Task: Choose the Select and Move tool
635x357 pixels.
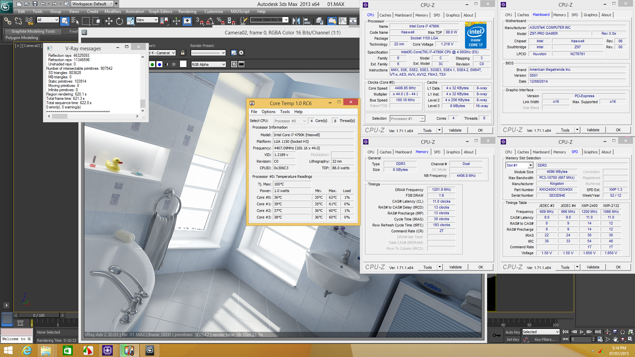Action: pos(109,21)
